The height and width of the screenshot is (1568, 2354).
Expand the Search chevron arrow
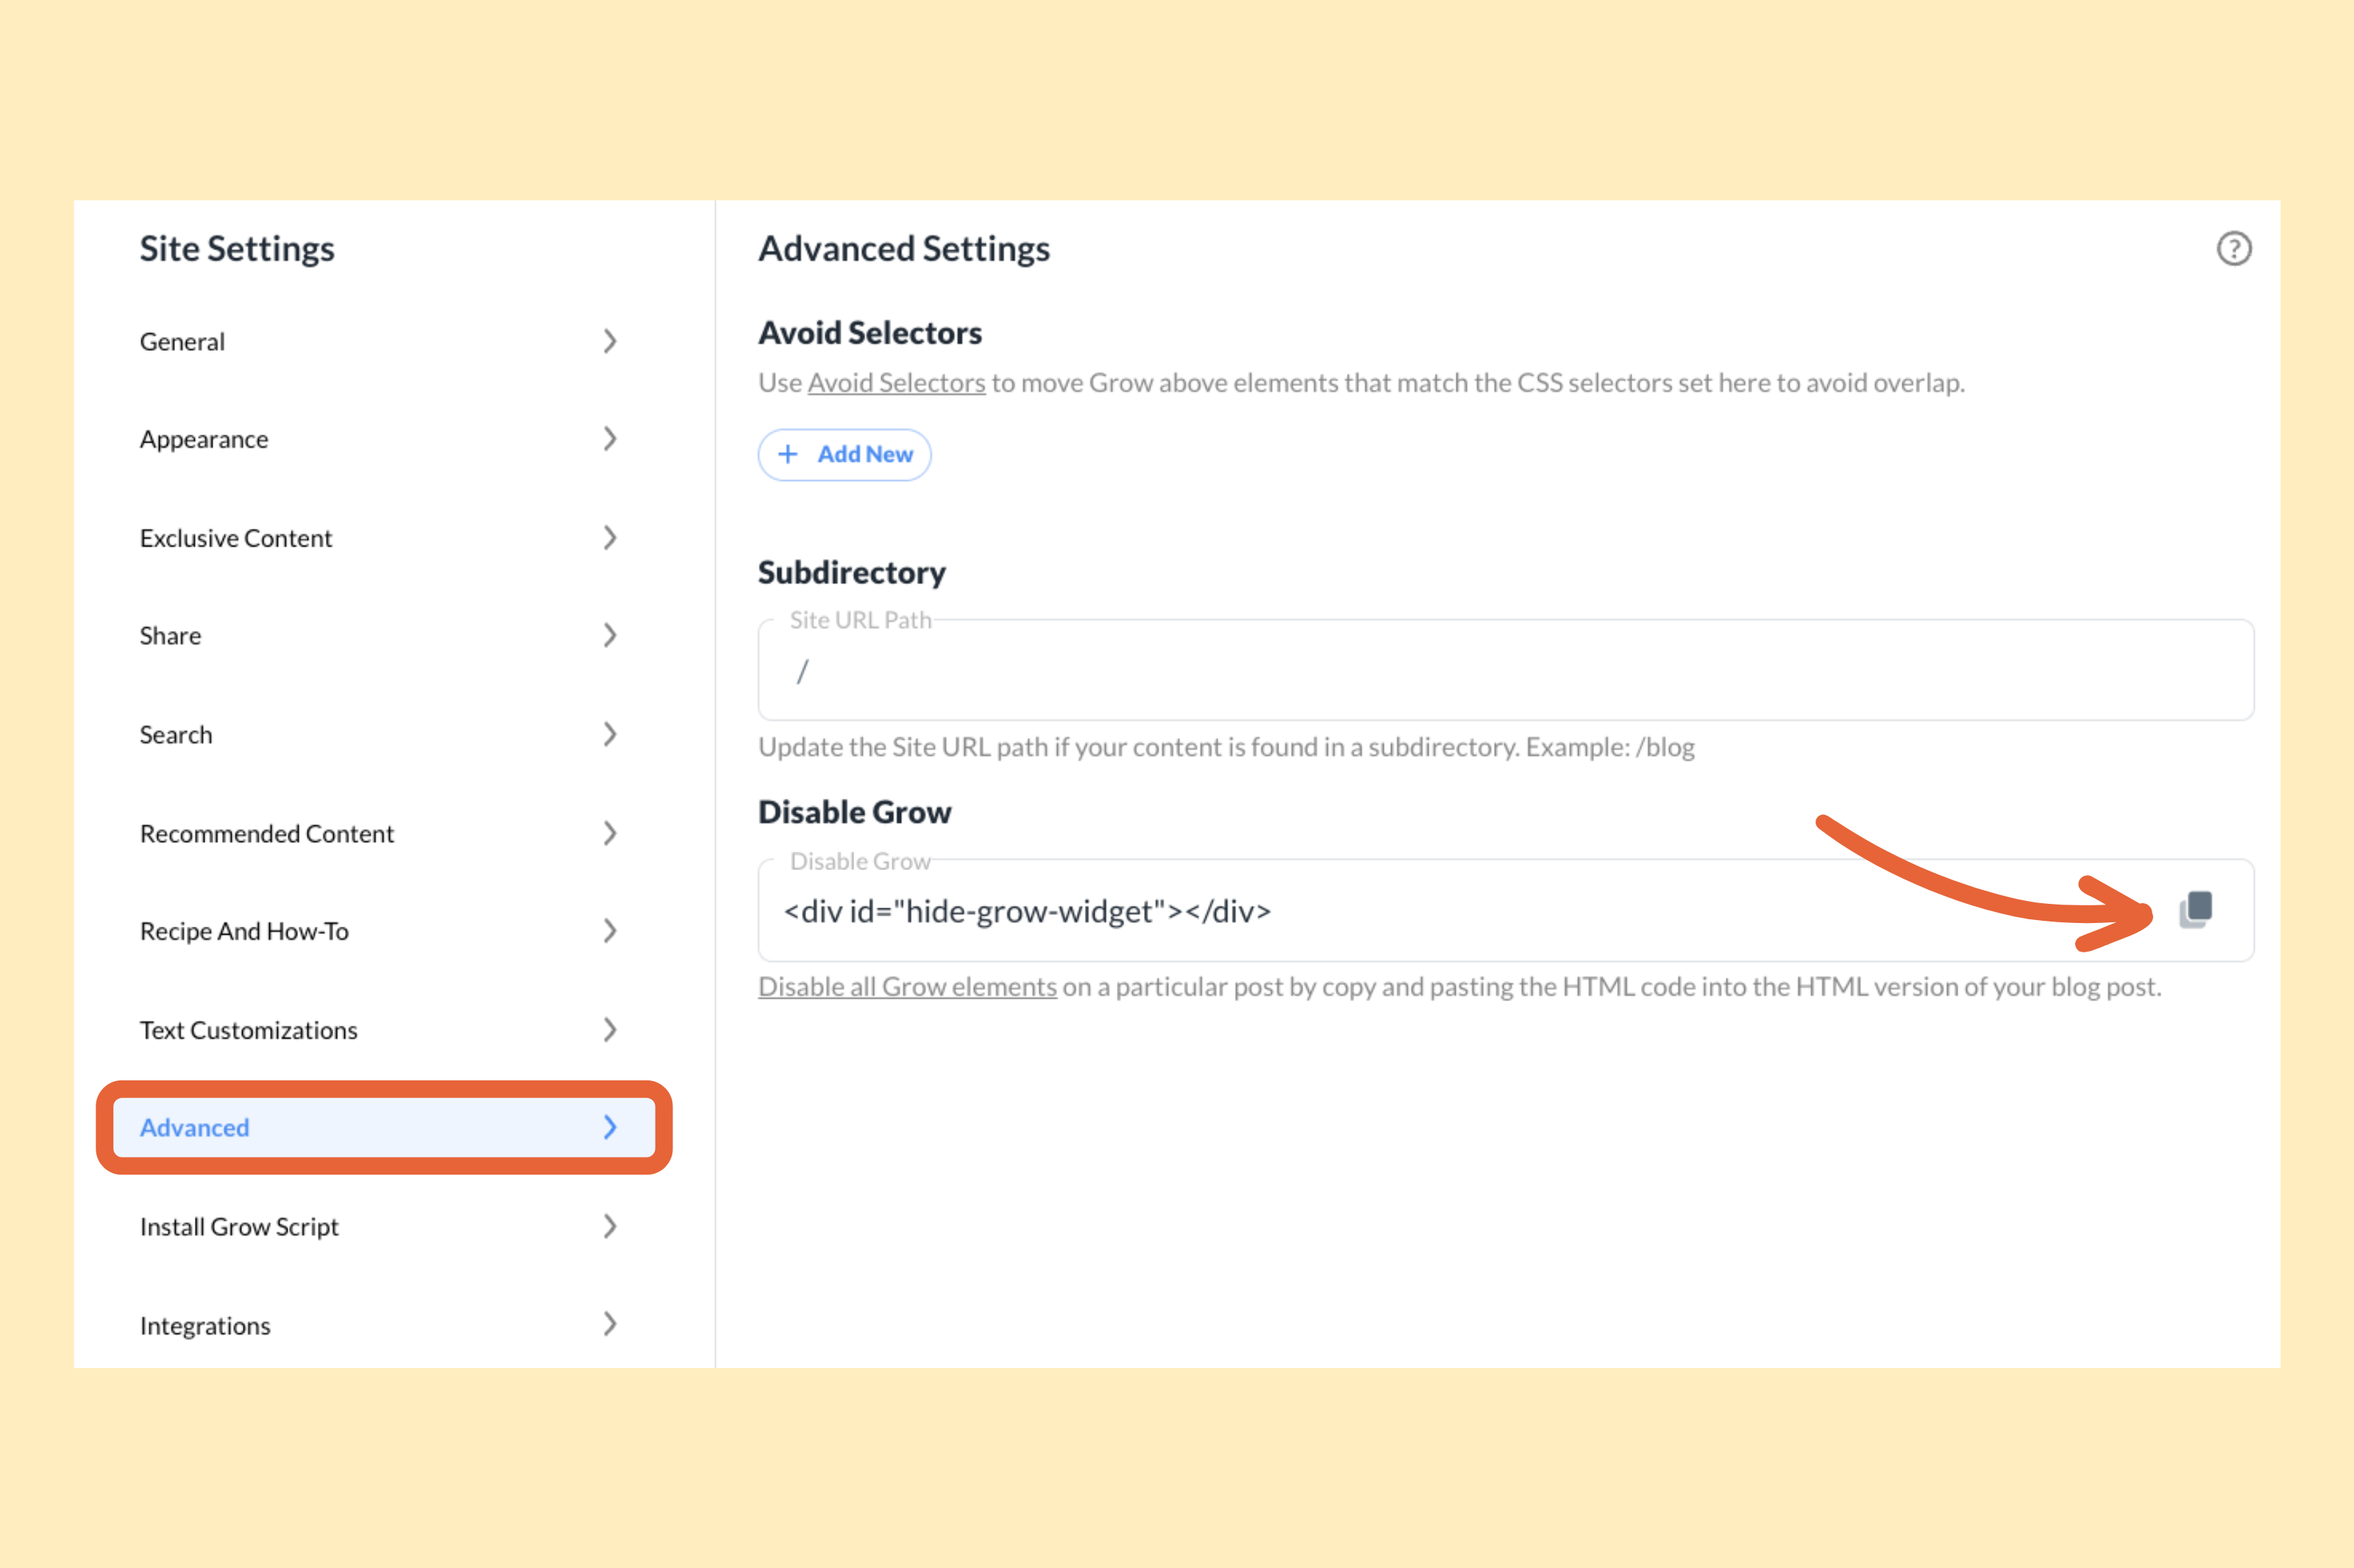[x=610, y=734]
